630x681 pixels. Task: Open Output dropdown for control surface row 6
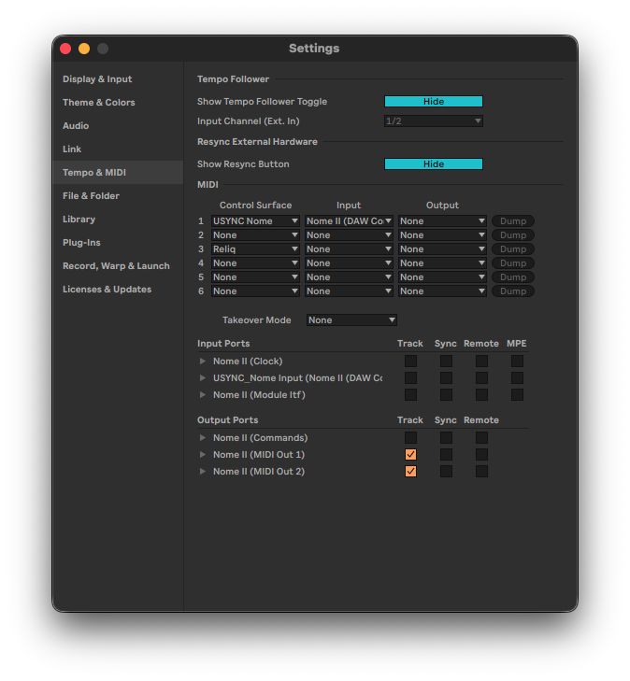coord(442,291)
